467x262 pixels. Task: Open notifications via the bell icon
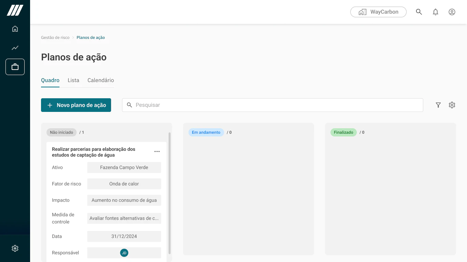436,12
